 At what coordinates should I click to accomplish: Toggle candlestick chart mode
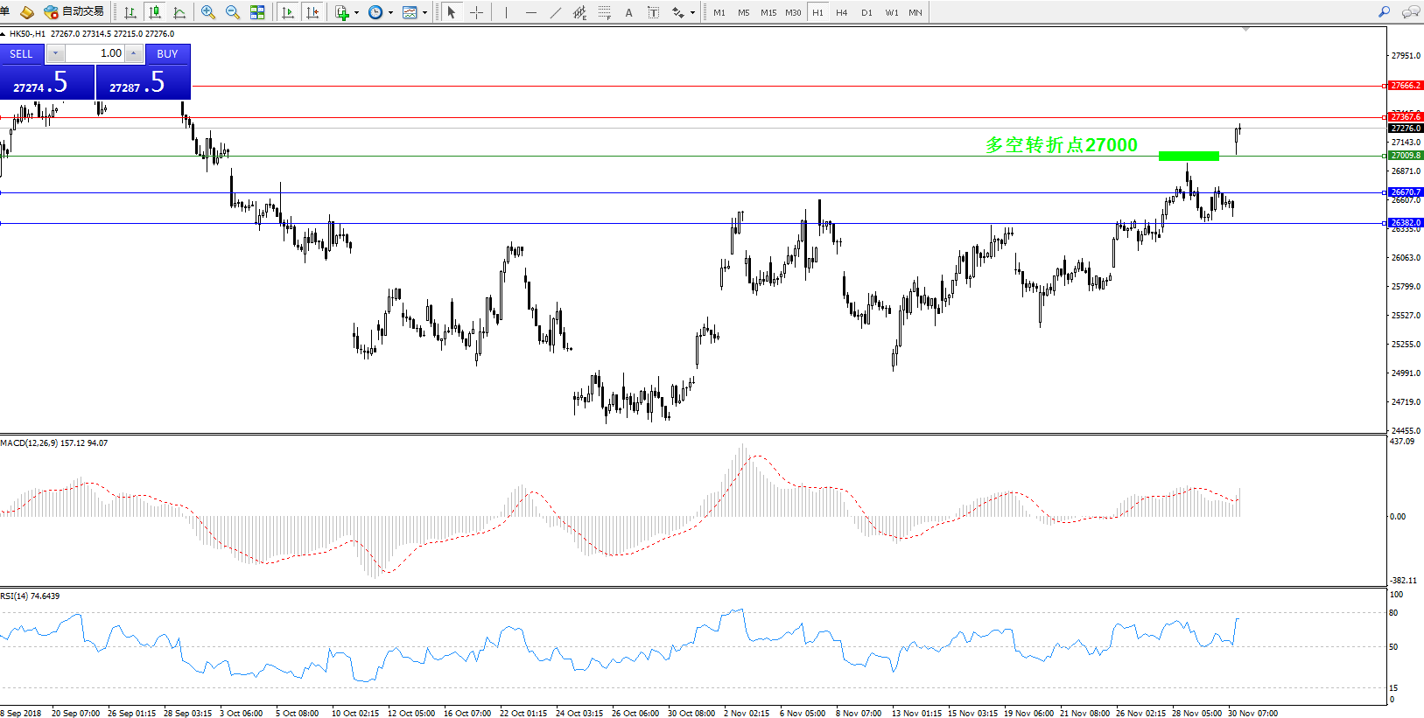tap(155, 12)
